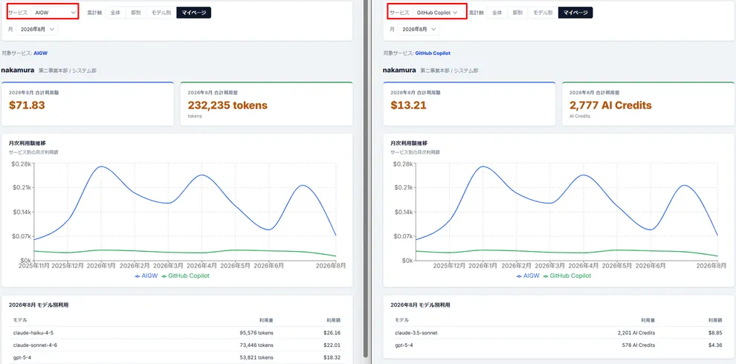The width and height of the screenshot is (736, 364).
Task: Select the claude-3.5-sonnet model row
Action: click(x=558, y=333)
